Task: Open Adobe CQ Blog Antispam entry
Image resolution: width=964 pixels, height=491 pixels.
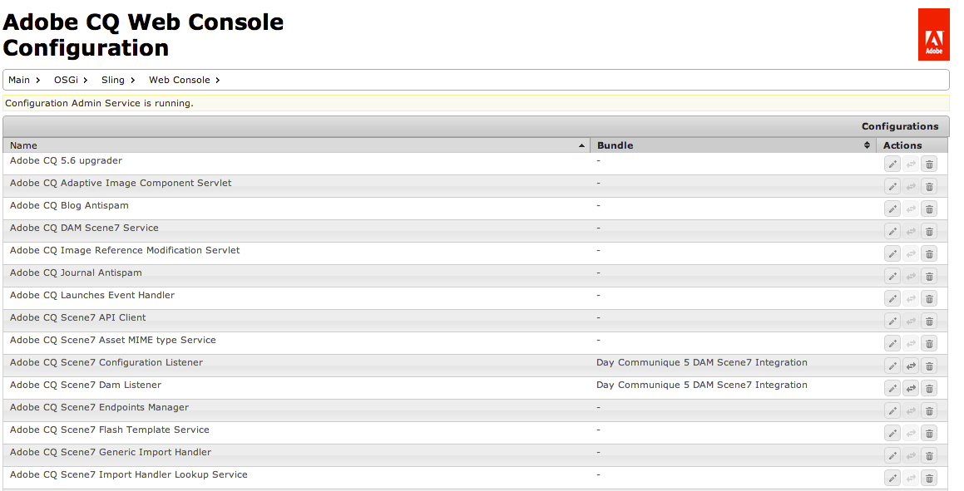Action: (69, 205)
